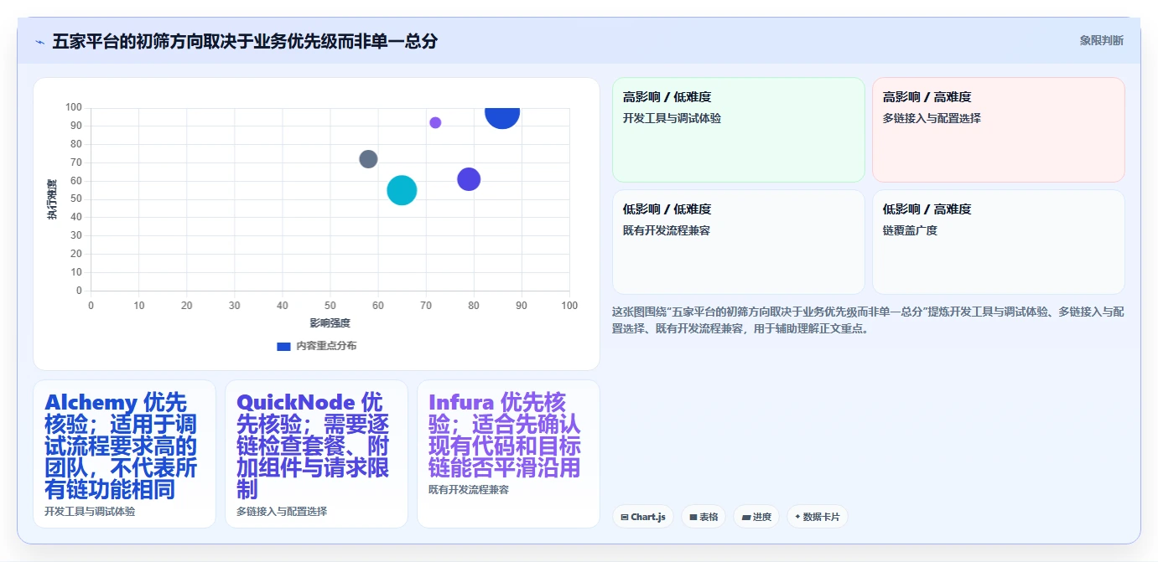This screenshot has width=1158, height=562.
Task: Click the 表格 tag pill
Action: (704, 517)
